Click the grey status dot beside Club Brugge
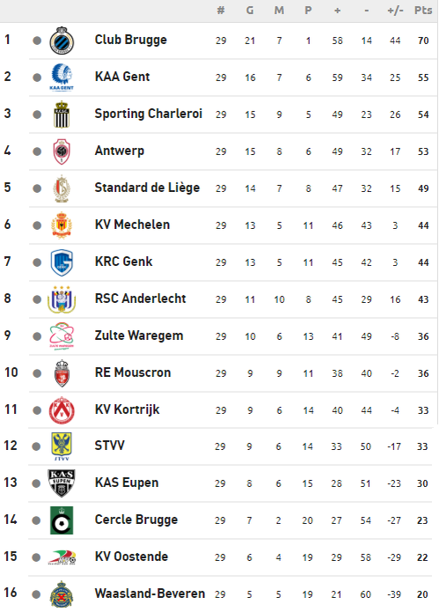The height and width of the screenshot is (612, 439). 37,41
